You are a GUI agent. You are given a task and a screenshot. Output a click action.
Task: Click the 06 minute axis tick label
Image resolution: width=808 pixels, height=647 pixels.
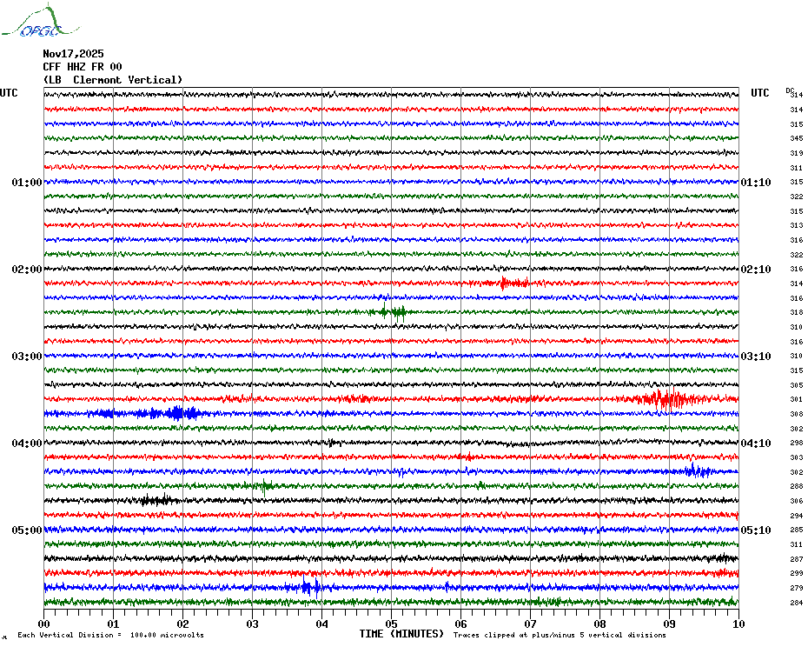click(461, 624)
